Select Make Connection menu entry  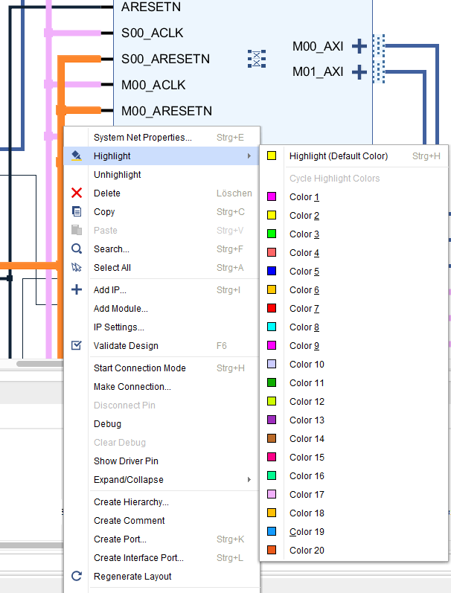point(162,386)
